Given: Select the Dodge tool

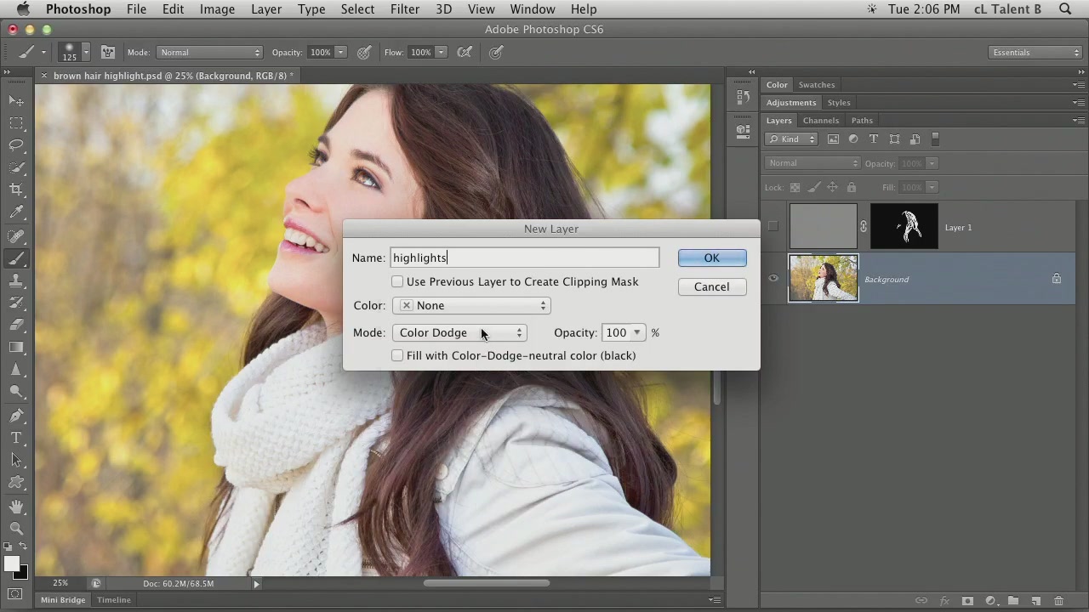Looking at the screenshot, I should pyautogui.click(x=16, y=392).
